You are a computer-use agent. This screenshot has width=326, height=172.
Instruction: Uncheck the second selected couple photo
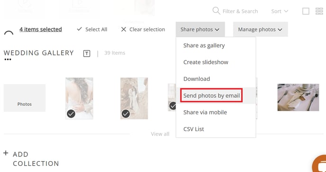click(x=126, y=114)
